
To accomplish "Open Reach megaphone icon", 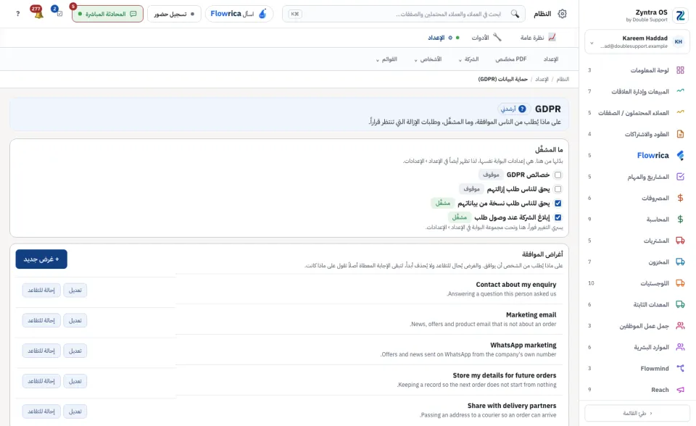I will [680, 390].
